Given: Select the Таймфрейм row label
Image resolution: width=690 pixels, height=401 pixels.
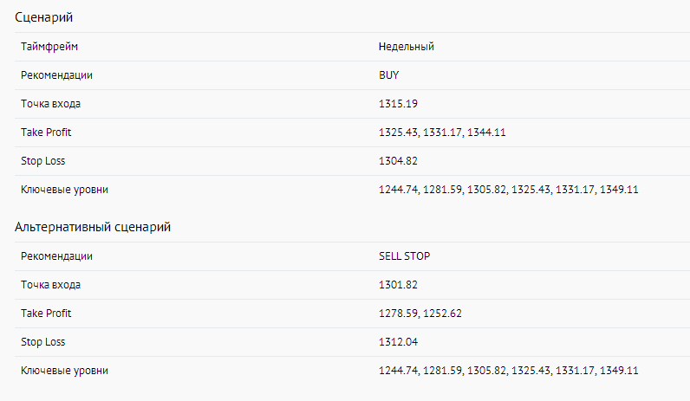Looking at the screenshot, I should 49,47.
